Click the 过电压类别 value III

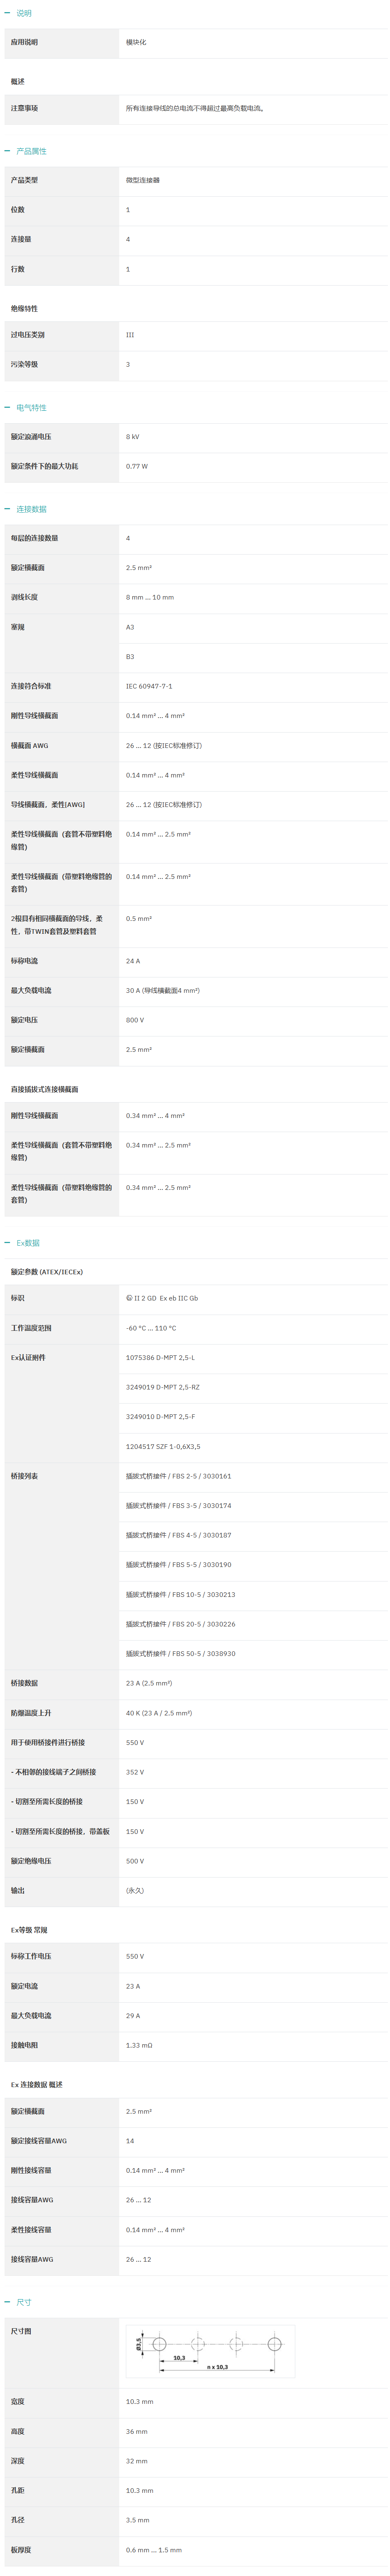[x=130, y=335]
